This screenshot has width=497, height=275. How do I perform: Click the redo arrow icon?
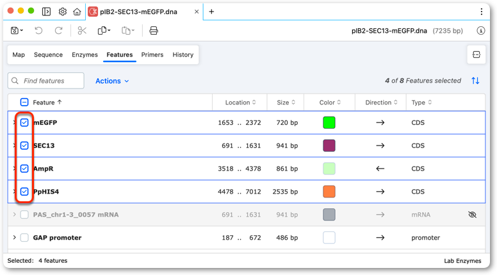(59, 31)
